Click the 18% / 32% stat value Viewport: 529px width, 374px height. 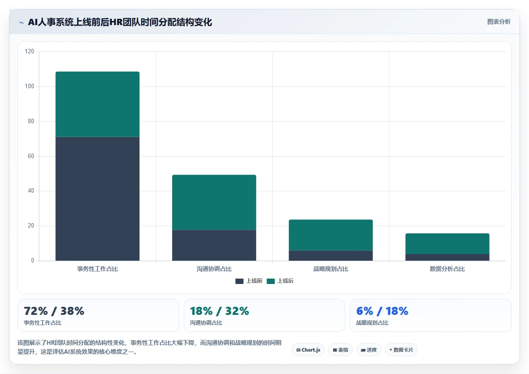[219, 311]
